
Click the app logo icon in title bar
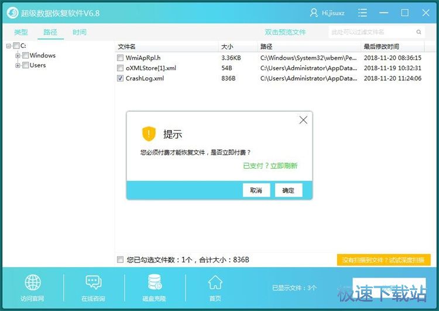(x=12, y=13)
